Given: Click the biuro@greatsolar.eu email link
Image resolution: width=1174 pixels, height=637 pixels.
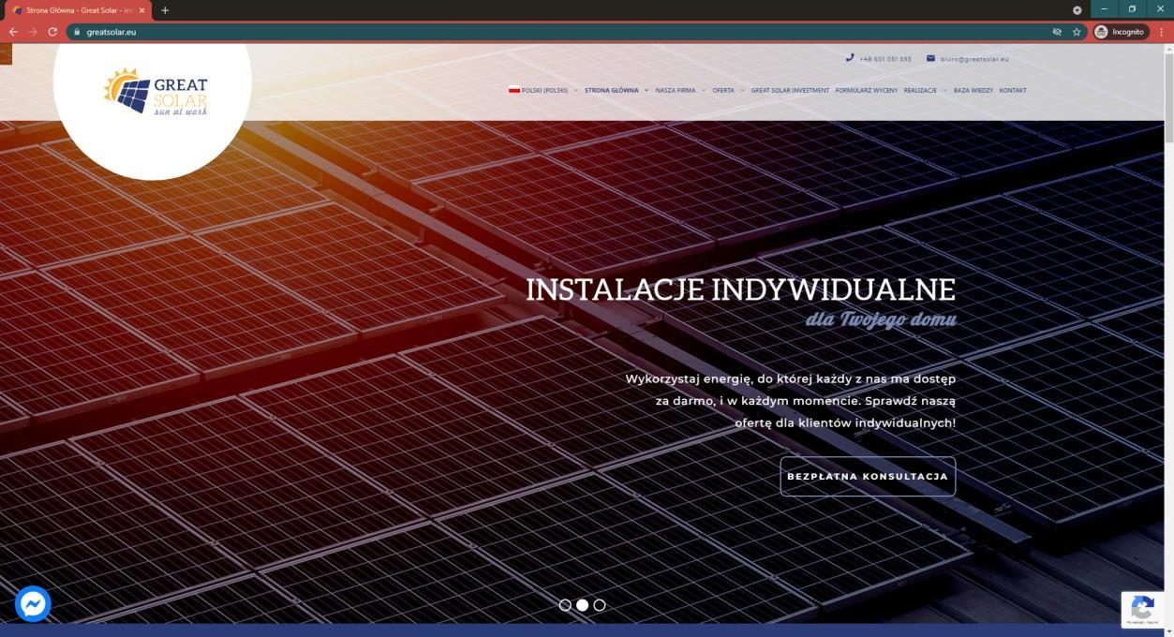Looking at the screenshot, I should (974, 59).
